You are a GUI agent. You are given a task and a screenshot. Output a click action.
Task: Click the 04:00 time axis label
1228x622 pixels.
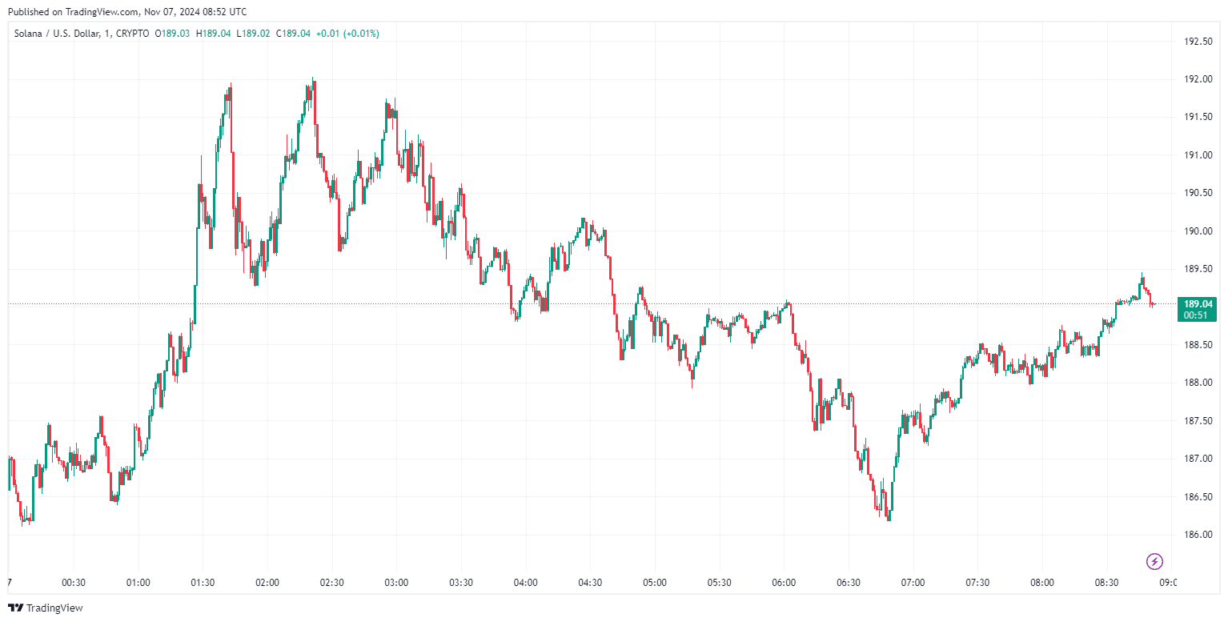point(526,583)
